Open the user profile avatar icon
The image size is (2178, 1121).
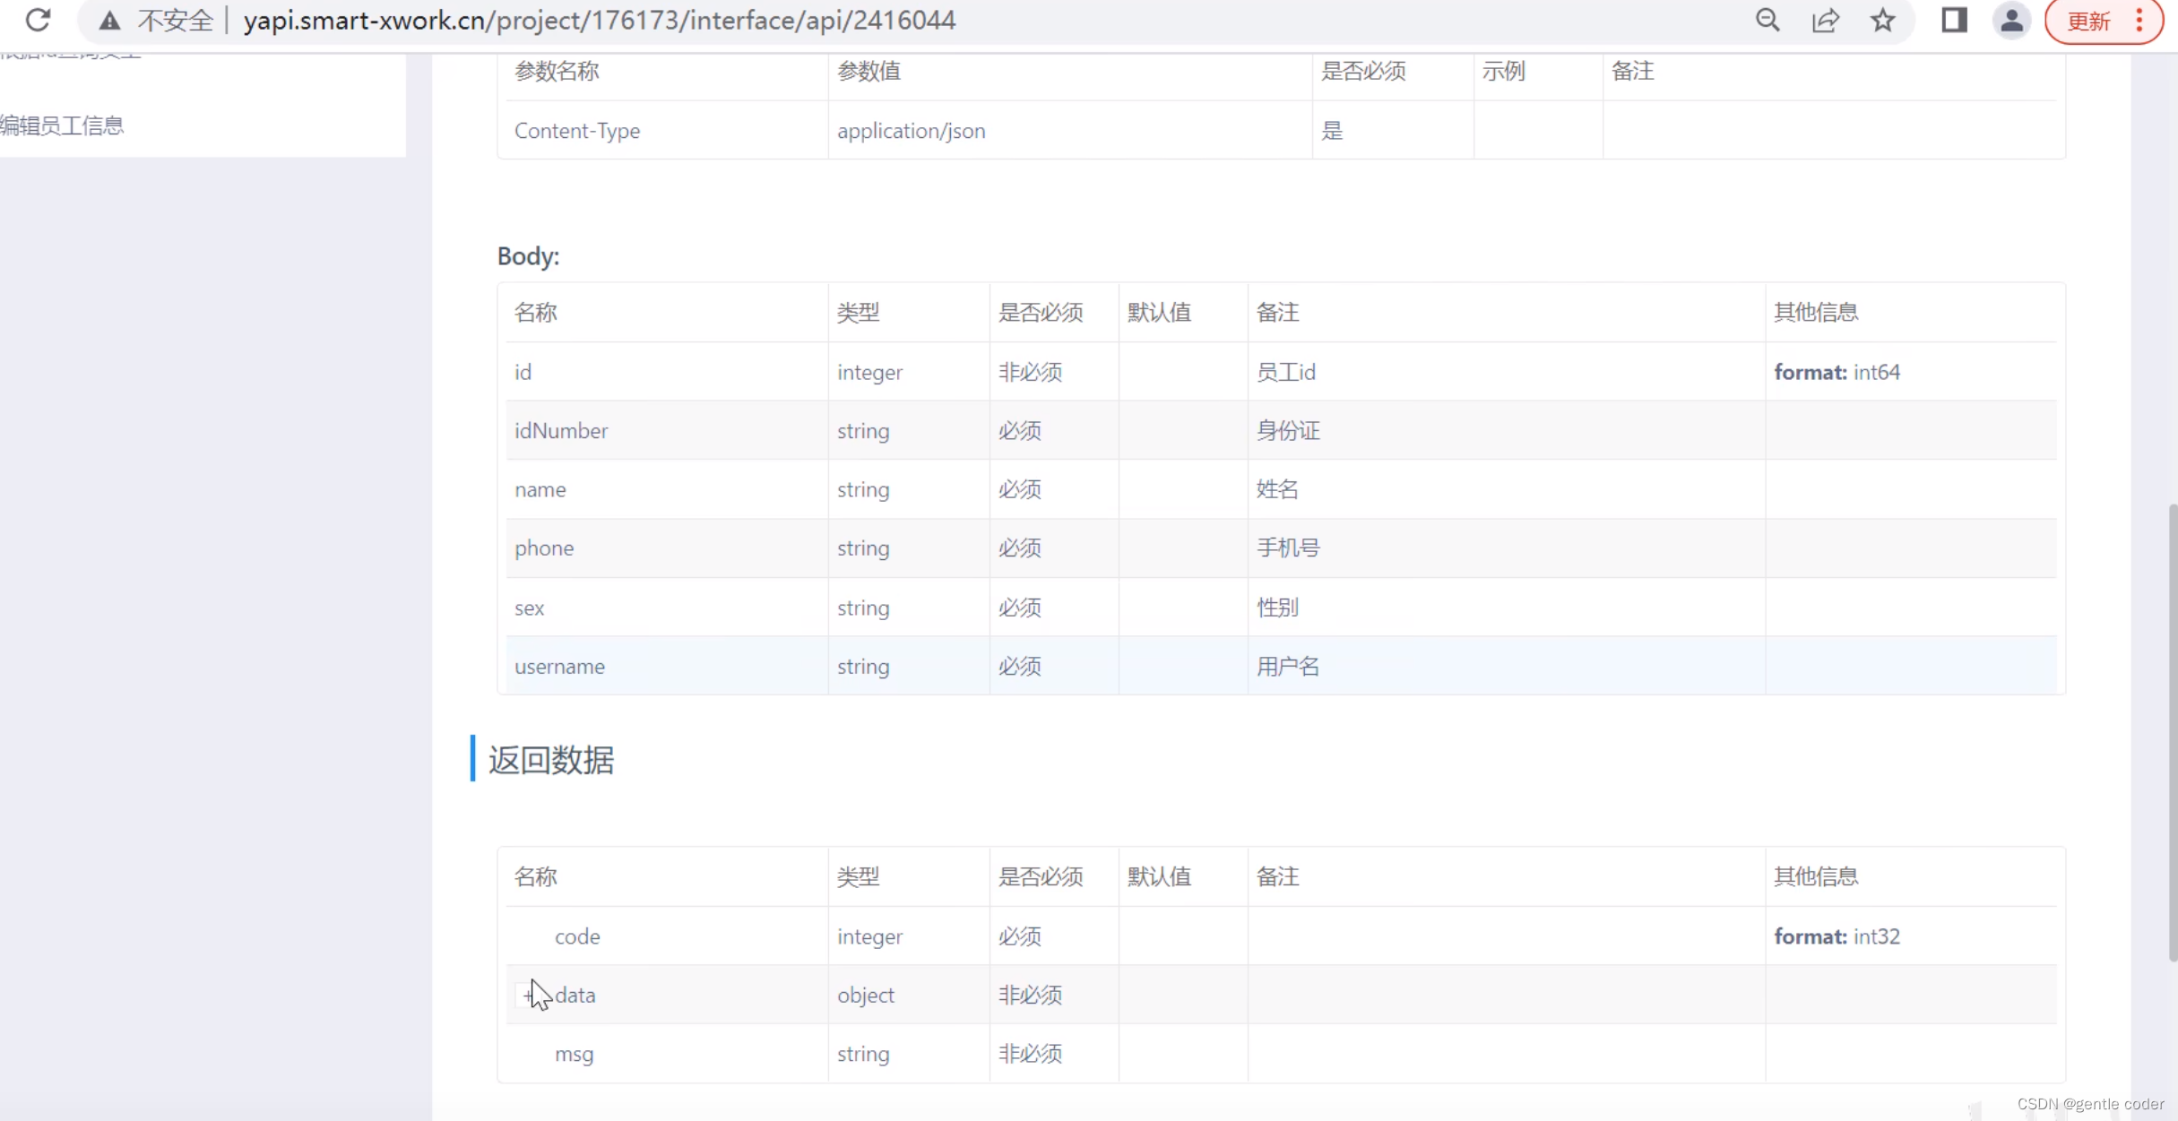[x=2011, y=20]
